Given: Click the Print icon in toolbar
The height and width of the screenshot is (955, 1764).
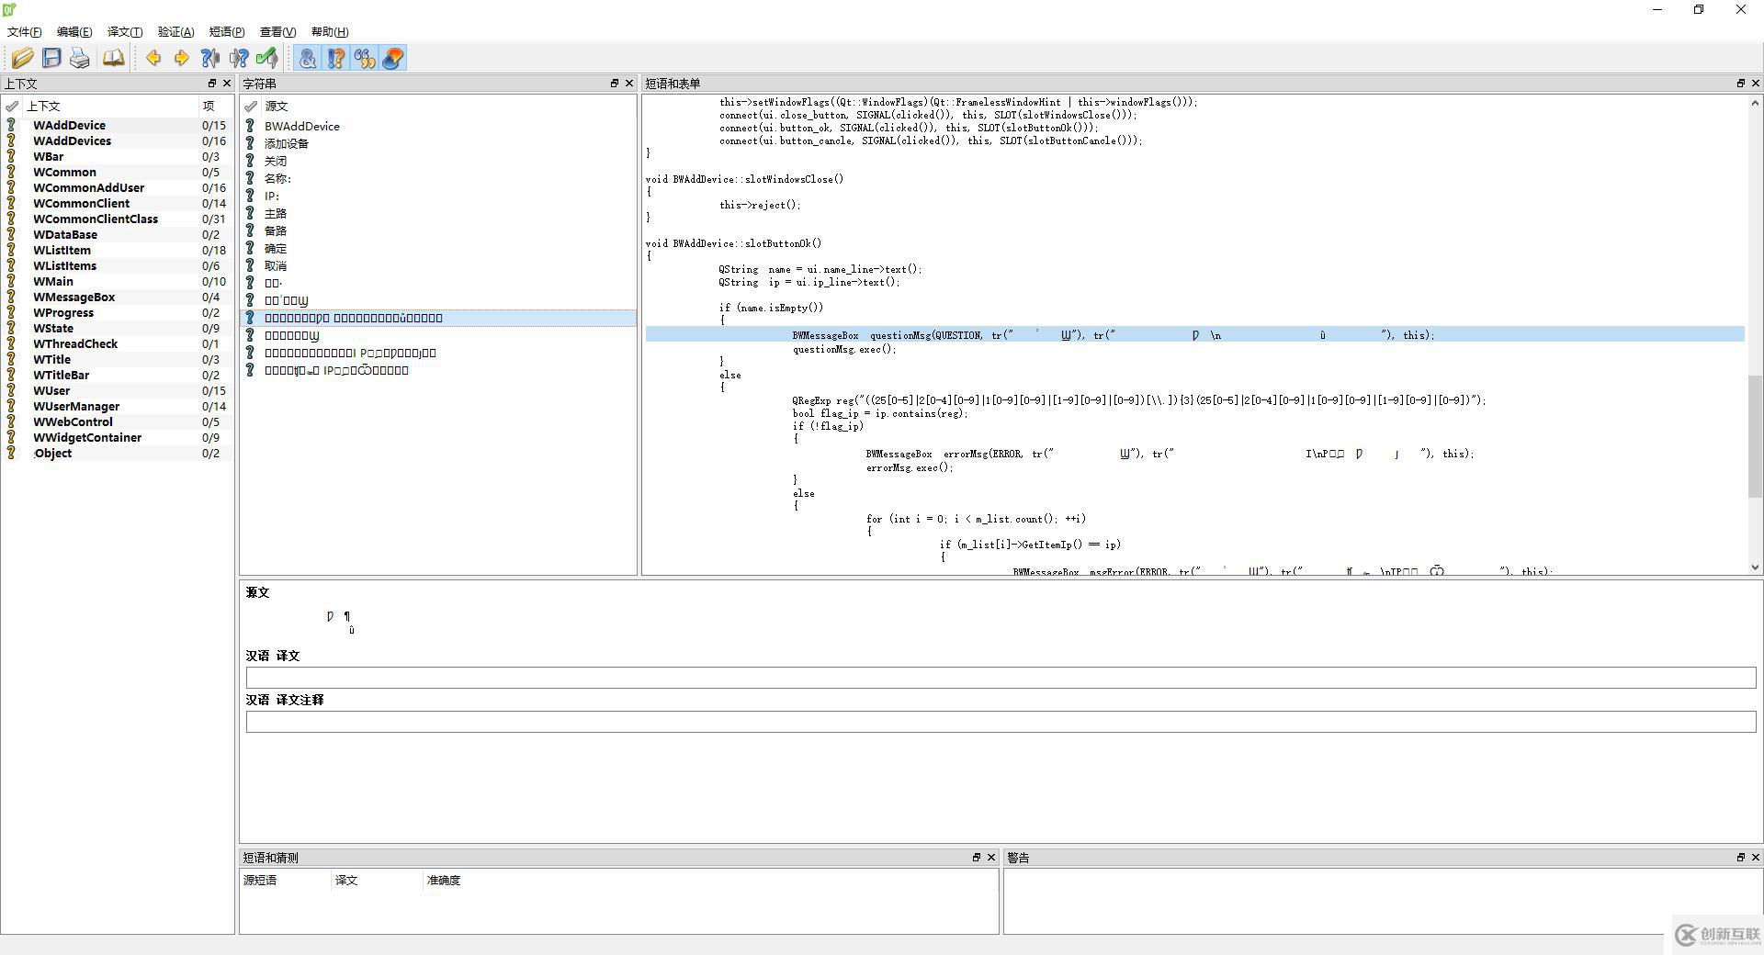Looking at the screenshot, I should coord(80,59).
